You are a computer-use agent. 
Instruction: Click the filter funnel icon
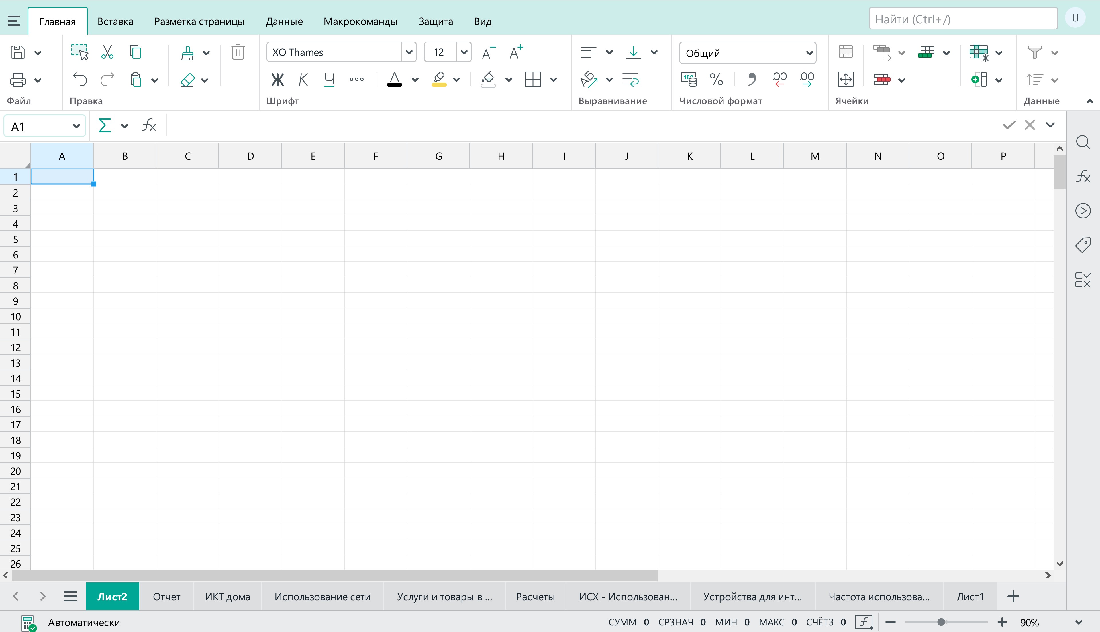coord(1034,52)
